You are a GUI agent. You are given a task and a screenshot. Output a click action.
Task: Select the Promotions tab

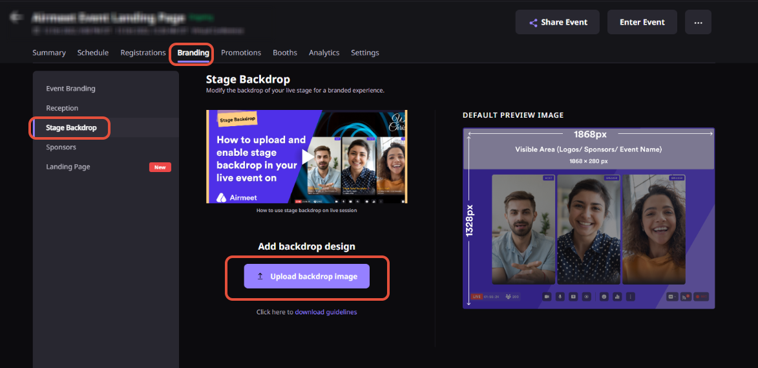[241, 52]
